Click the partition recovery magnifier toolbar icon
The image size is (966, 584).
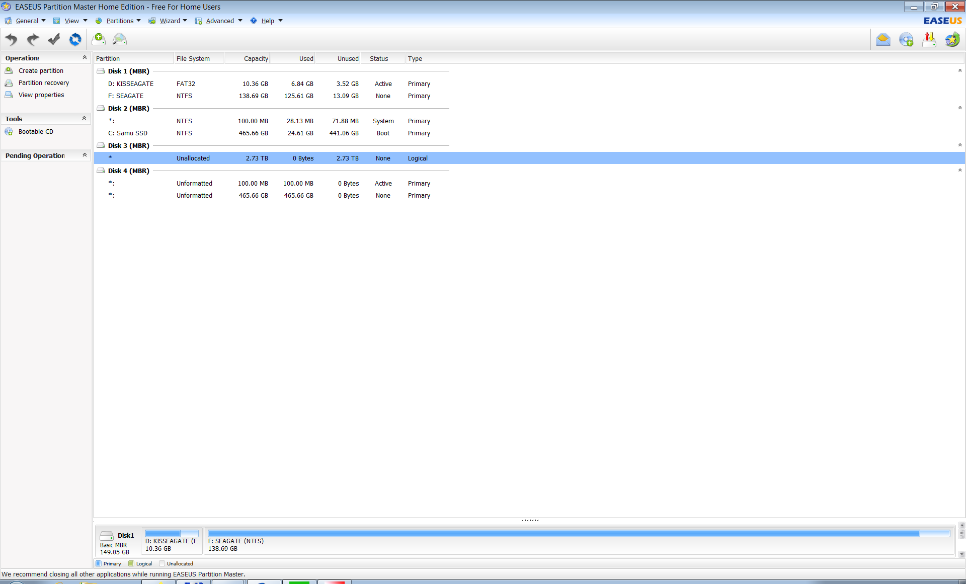point(120,39)
